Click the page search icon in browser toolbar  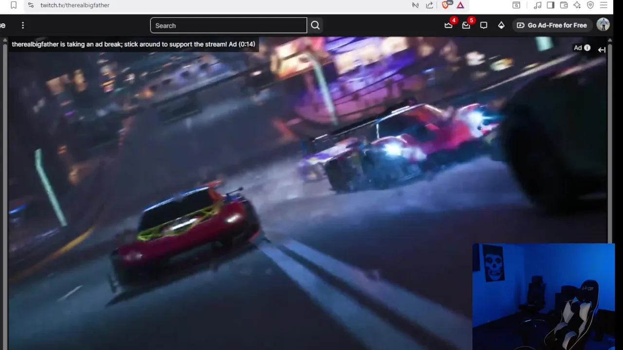pos(516,5)
